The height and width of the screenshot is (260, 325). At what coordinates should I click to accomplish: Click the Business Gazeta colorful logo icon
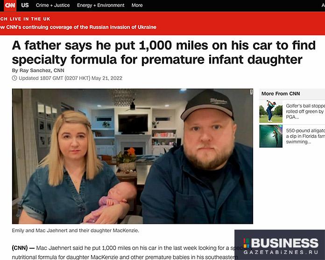click(x=247, y=243)
